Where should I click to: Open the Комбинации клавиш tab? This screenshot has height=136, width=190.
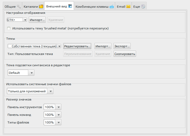click(94, 6)
